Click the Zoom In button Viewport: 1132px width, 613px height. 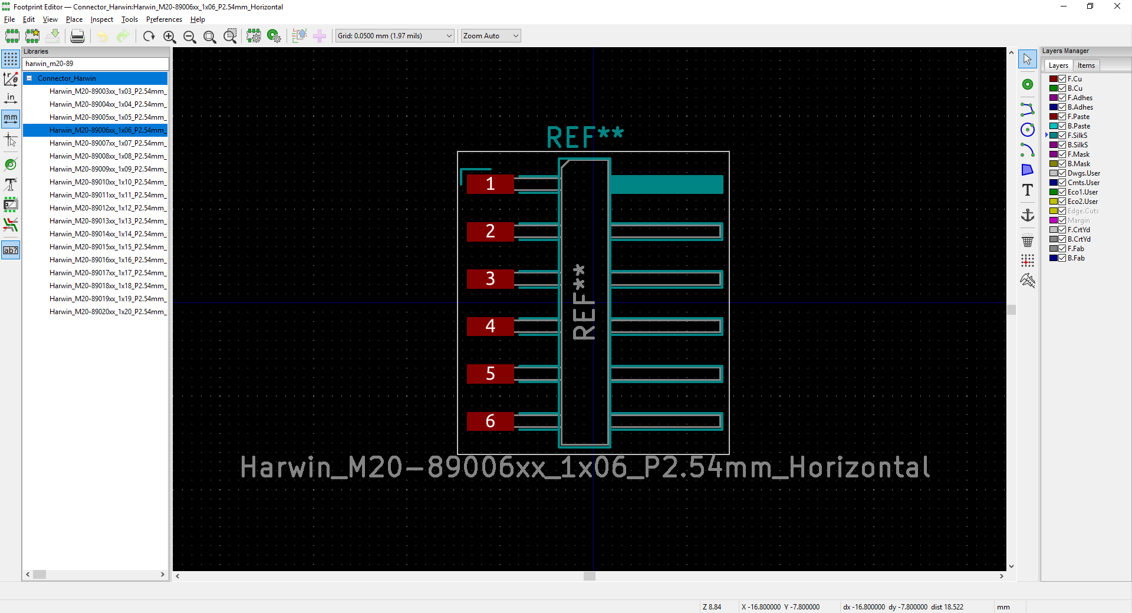point(169,36)
